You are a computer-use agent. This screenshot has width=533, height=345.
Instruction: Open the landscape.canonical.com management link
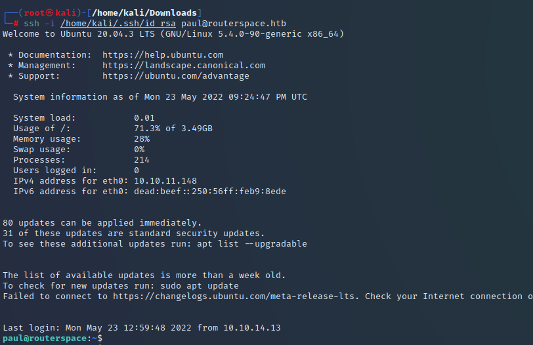184,65
